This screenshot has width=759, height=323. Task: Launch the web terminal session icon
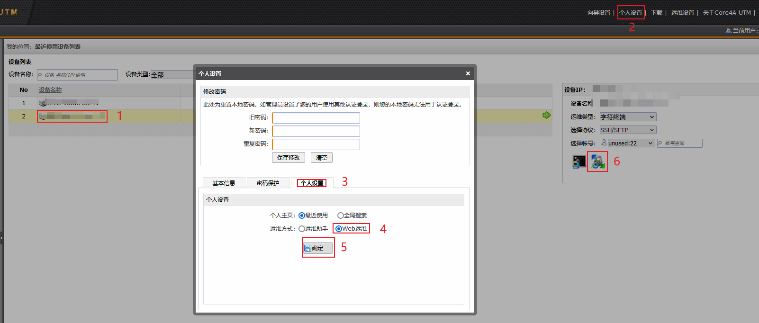[579, 162]
